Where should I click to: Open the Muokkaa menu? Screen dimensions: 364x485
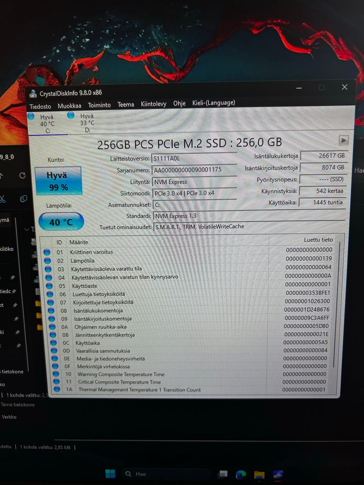point(69,106)
